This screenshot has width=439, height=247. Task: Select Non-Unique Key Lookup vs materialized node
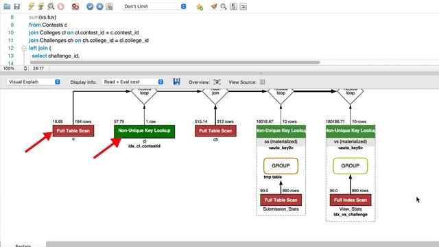pos(351,131)
